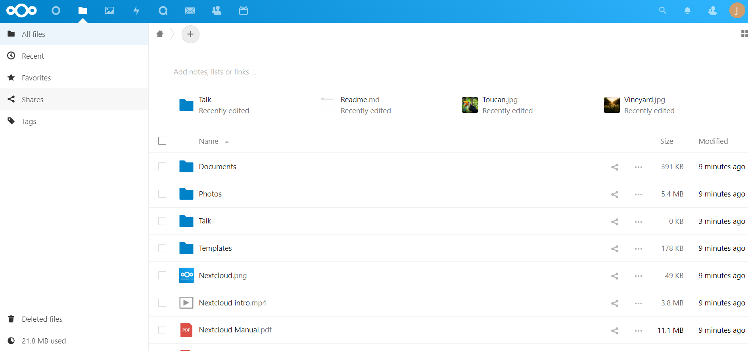Open Tags in sidebar
The width and height of the screenshot is (748, 351).
(x=74, y=121)
